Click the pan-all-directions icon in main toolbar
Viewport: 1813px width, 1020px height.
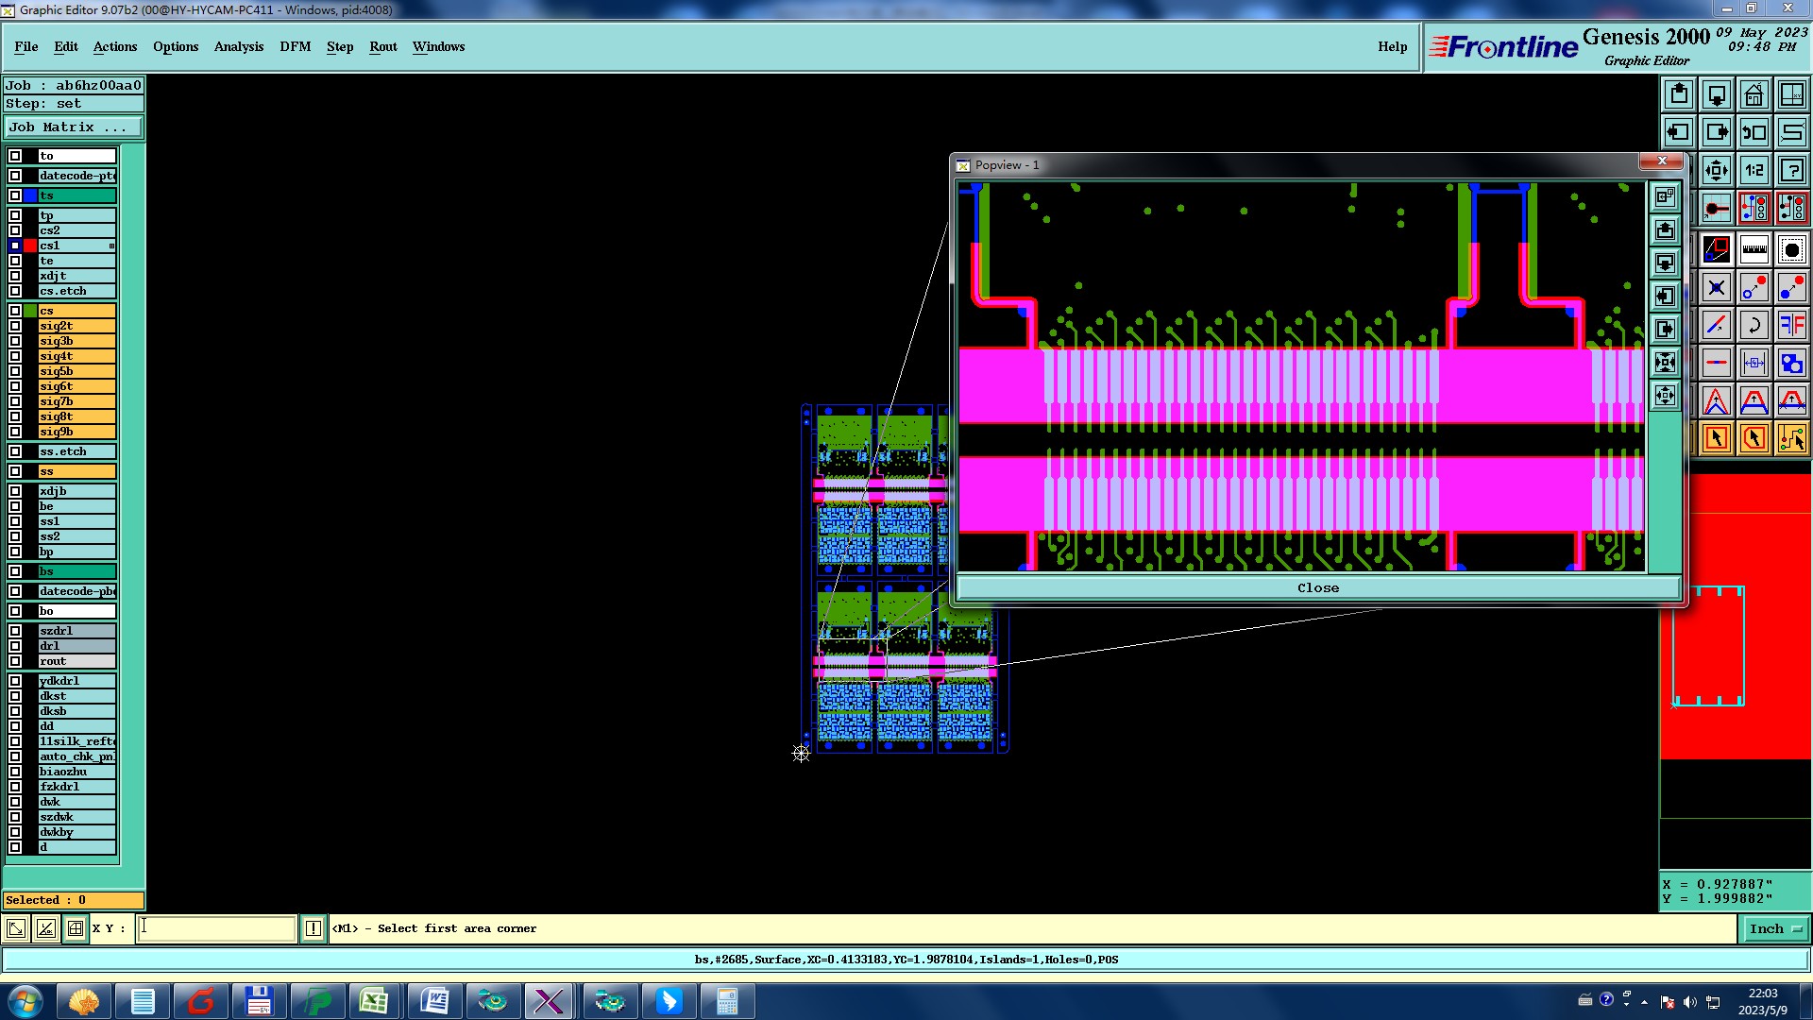point(1716,170)
